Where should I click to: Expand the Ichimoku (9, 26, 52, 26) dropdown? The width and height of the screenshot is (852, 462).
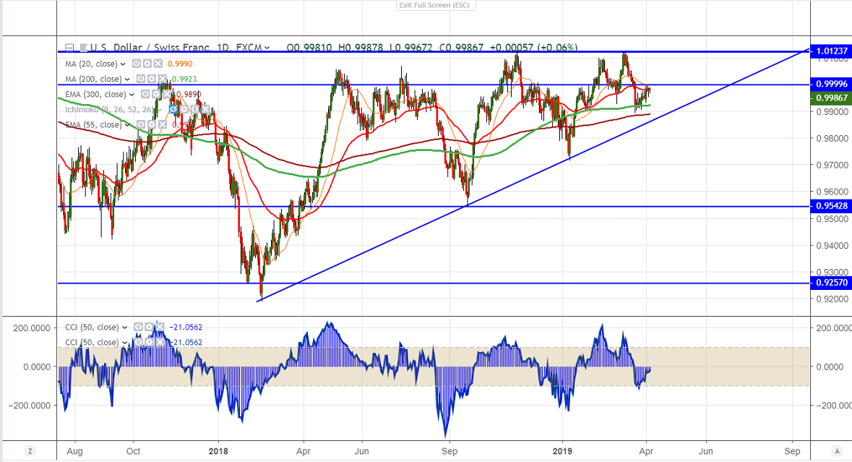[160, 110]
